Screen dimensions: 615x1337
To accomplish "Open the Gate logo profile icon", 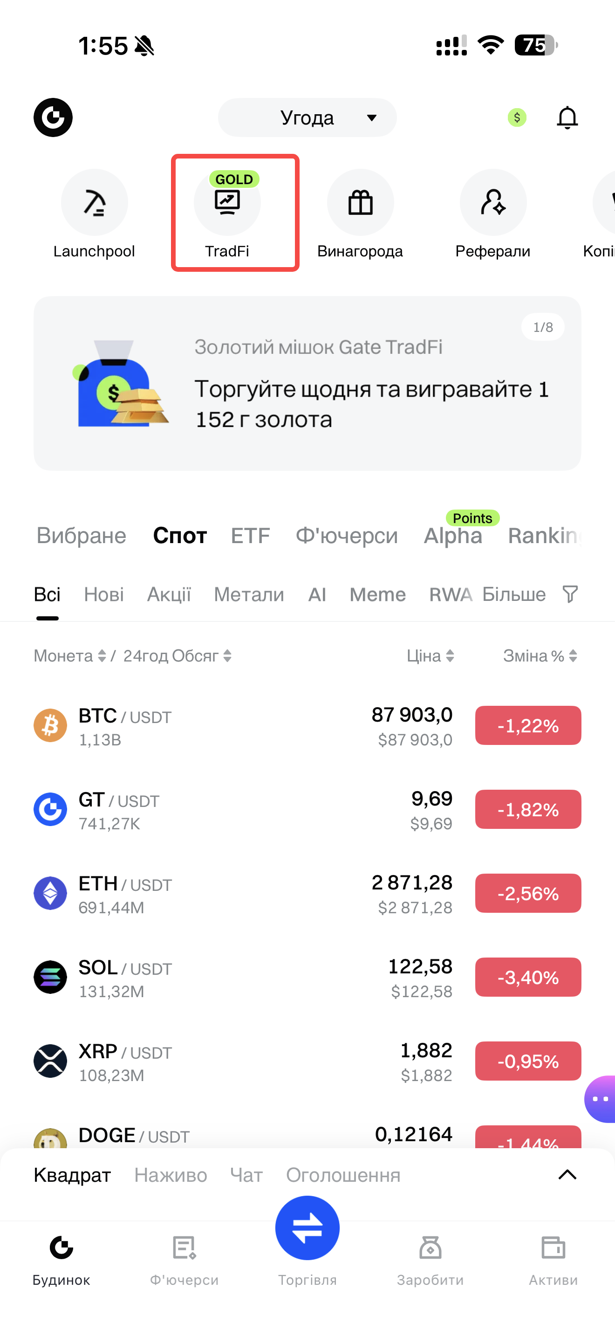I will [53, 118].
